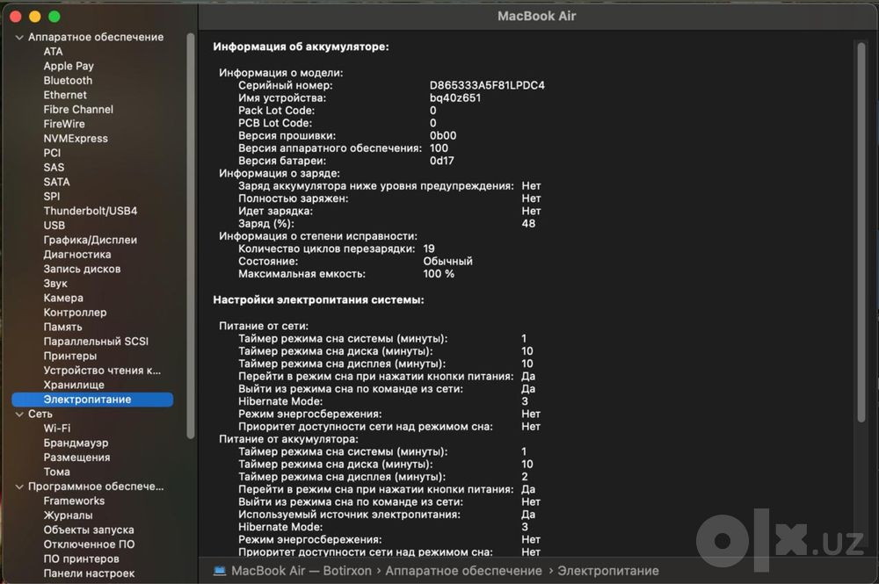879x584 pixels.
Task: Select Брандмауэр in the sidebar
Action: tap(76, 443)
